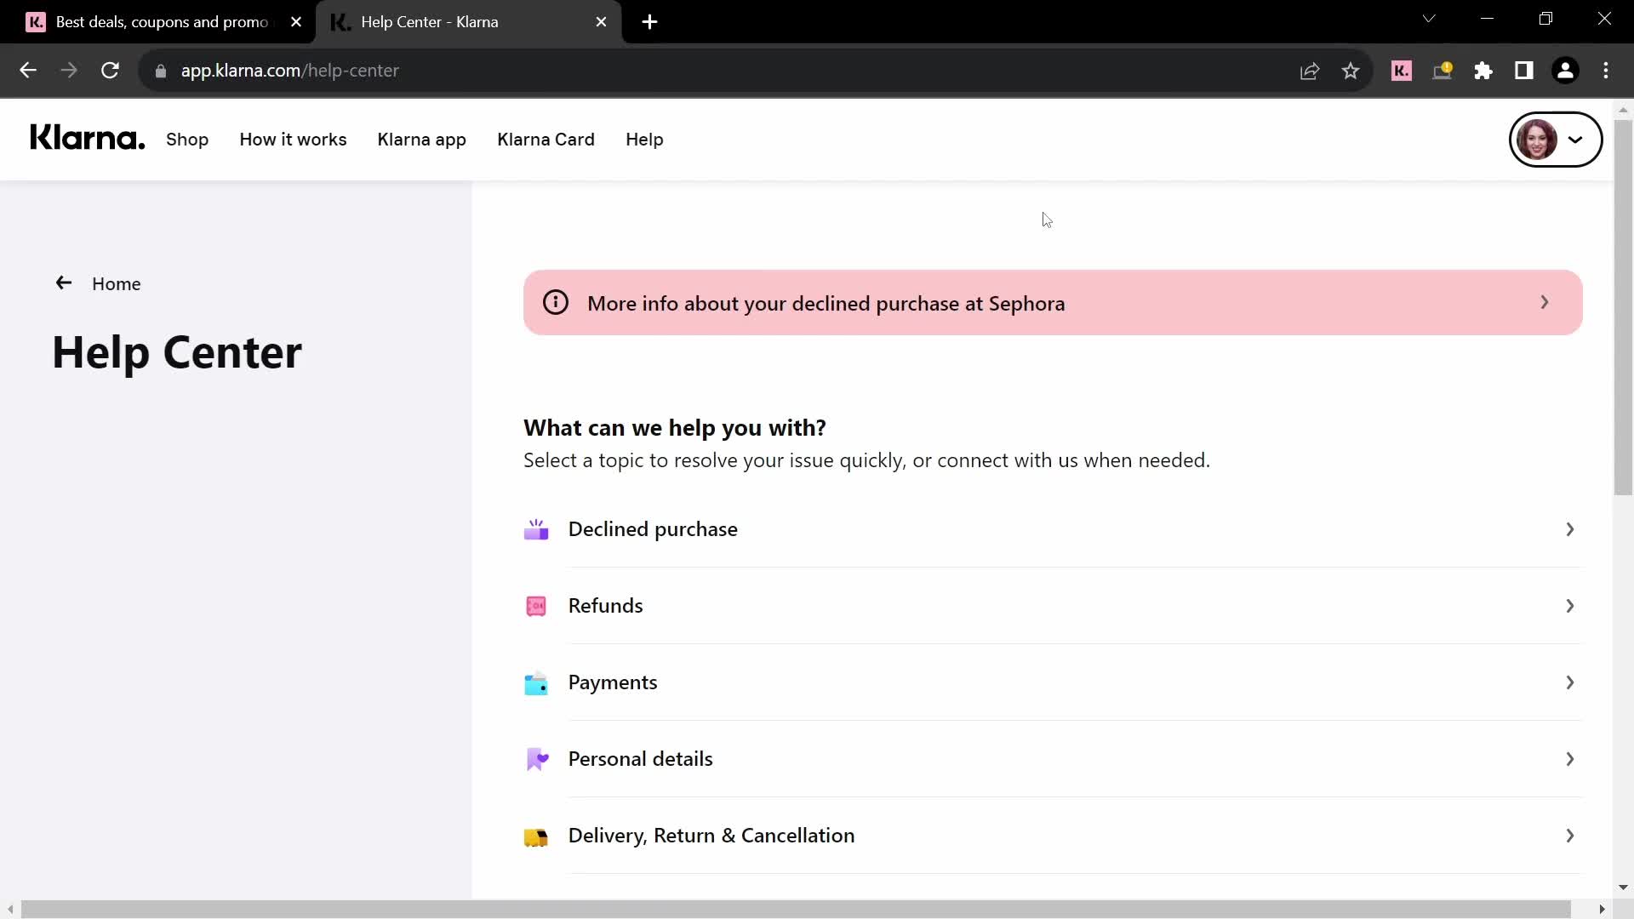Click the Refunds category icon

[x=536, y=605]
